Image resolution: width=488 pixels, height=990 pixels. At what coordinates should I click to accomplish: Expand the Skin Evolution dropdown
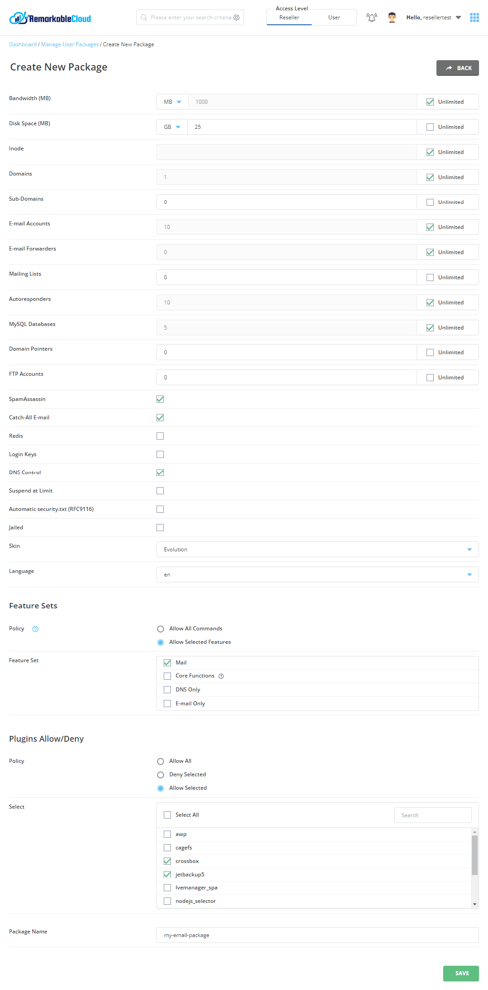(317, 550)
